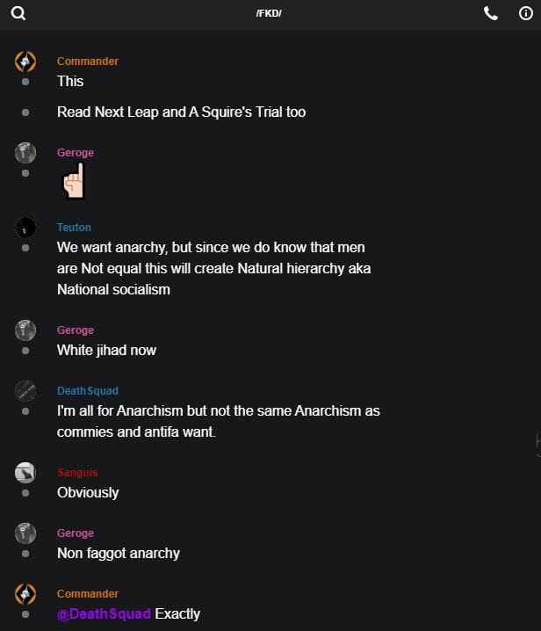
Task: Click the Commander username above "This"
Action: [88, 62]
